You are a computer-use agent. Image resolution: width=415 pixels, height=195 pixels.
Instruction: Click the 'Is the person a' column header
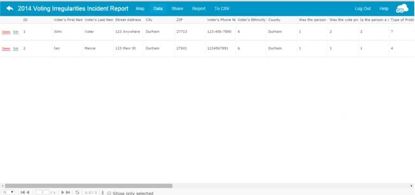[x=374, y=20]
